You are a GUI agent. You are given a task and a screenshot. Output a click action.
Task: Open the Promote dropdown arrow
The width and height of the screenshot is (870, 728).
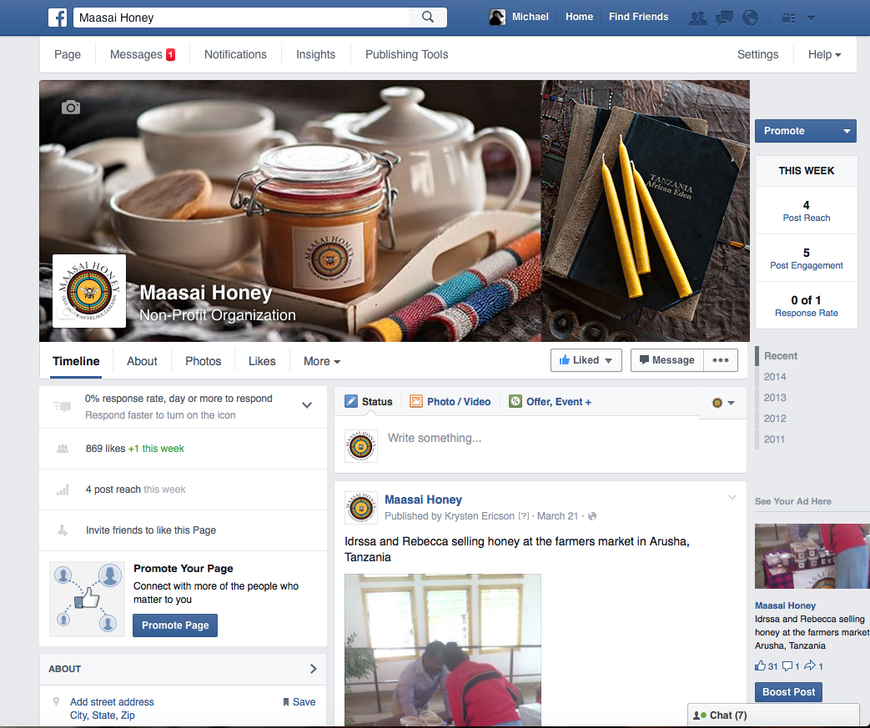click(847, 132)
